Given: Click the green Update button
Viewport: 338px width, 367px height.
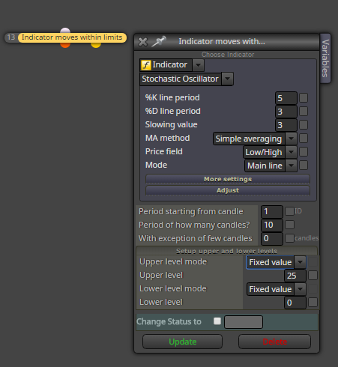Looking at the screenshot, I should [182, 342].
